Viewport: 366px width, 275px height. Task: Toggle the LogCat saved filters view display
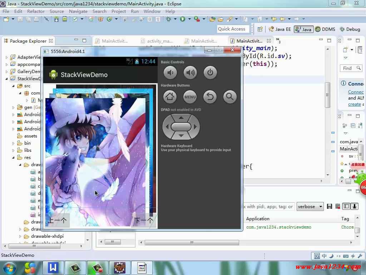coord(346,206)
